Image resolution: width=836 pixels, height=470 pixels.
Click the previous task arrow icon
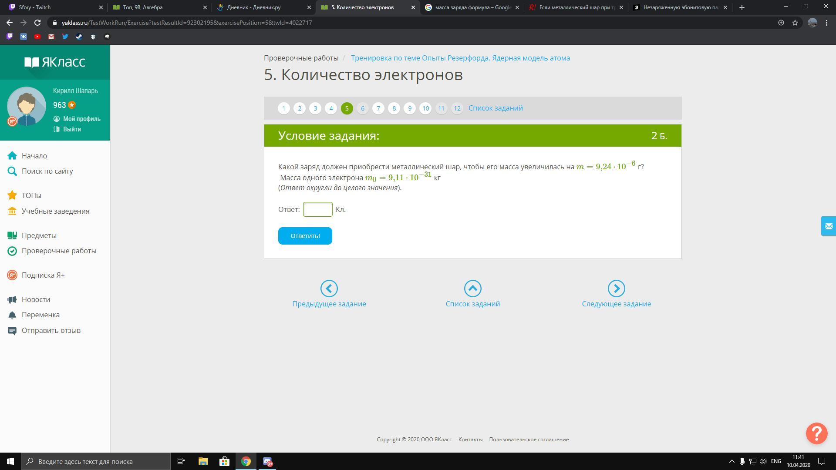click(329, 289)
